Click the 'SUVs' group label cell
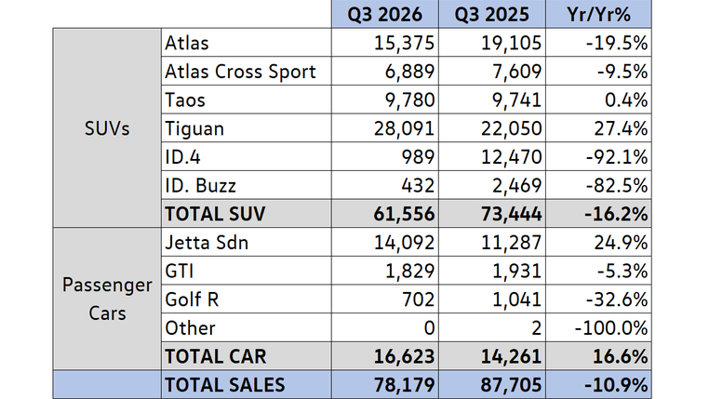Image resolution: width=709 pixels, height=399 pixels. 107,127
